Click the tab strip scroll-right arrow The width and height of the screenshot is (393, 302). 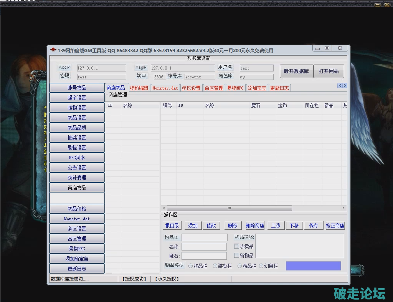coord(345,86)
